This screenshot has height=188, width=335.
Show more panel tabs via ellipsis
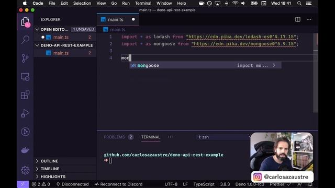tap(170, 137)
